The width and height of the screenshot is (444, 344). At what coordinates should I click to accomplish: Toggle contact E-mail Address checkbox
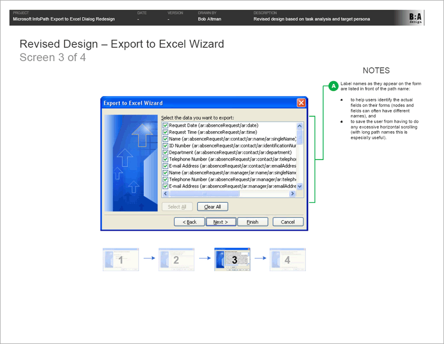coord(165,166)
